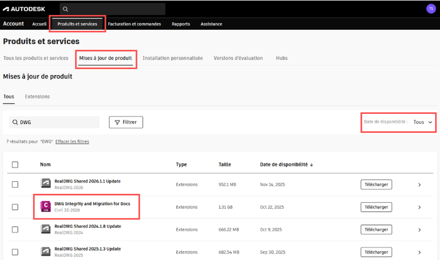
Task: Download DWG Integrity and Migration via Télécharger
Action: [376, 207]
